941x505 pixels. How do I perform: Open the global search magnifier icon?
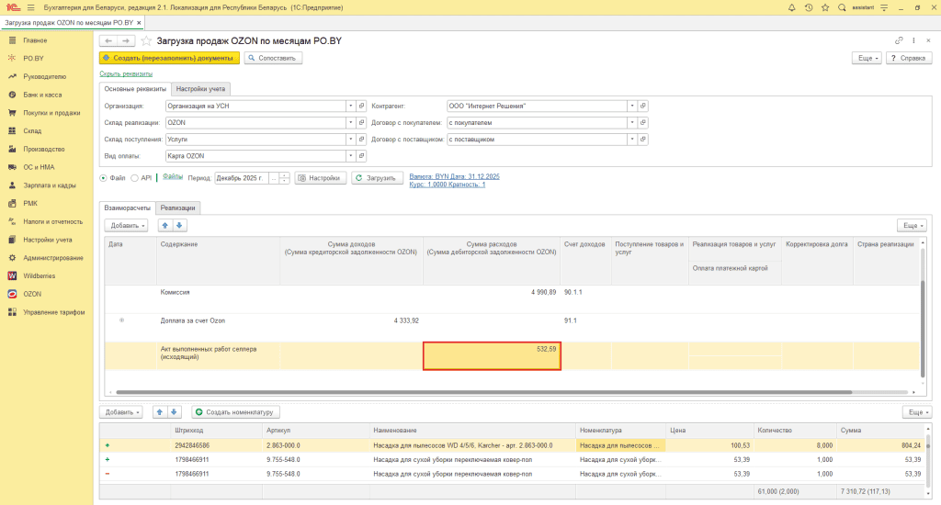click(x=842, y=7)
